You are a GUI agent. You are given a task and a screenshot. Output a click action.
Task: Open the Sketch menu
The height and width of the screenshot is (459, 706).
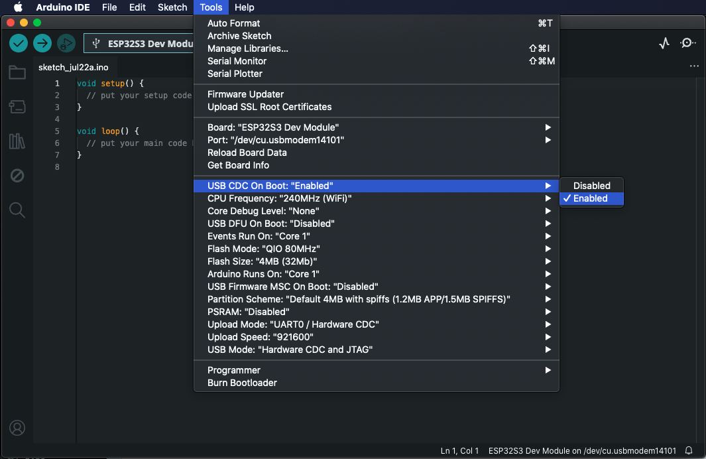pos(172,7)
